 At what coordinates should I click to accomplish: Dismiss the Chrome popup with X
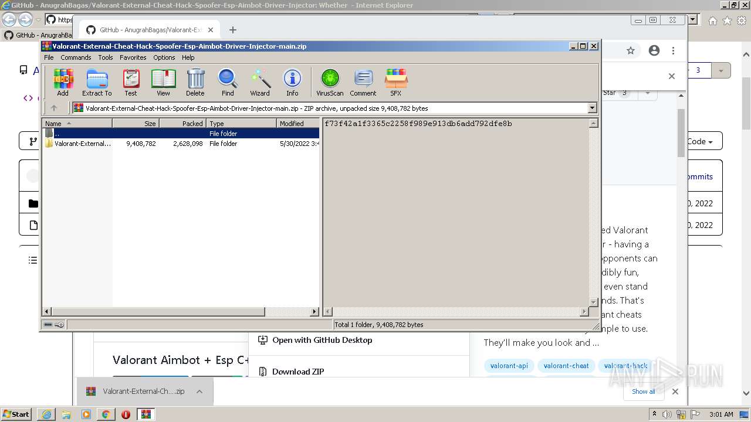[672, 76]
